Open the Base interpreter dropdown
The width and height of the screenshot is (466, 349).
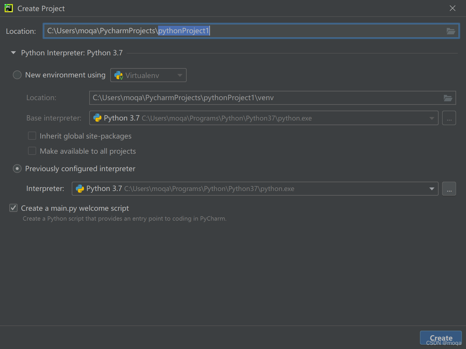pyautogui.click(x=264, y=118)
